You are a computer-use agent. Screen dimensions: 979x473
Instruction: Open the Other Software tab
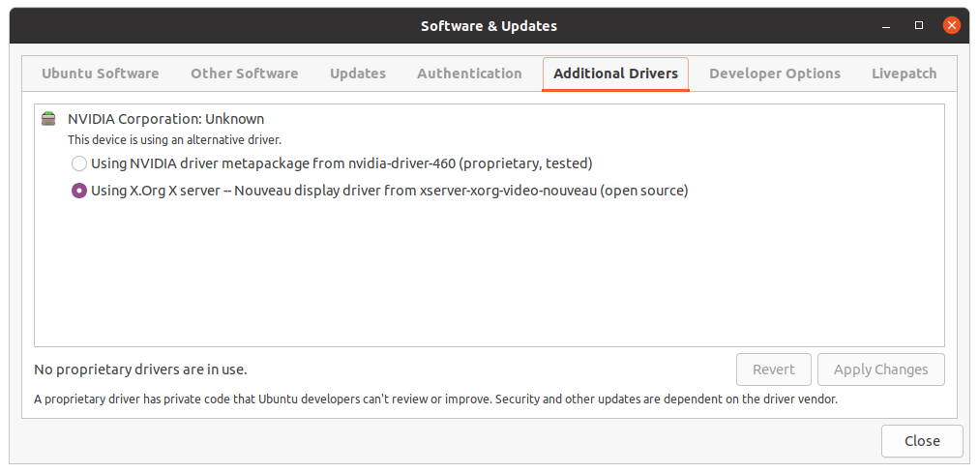[x=244, y=74]
